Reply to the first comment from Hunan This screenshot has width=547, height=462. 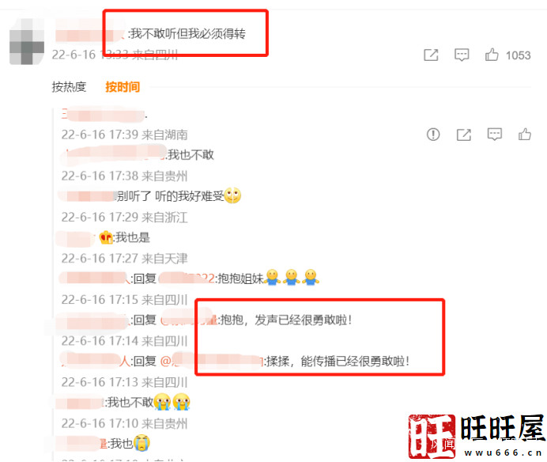[495, 134]
